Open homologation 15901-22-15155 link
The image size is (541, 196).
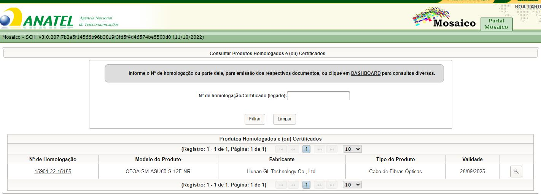[x=53, y=172]
